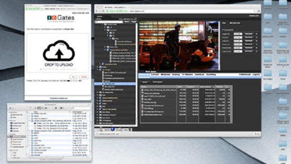Click the Reset button beside Library search
The height and width of the screenshot is (164, 291).
click(x=127, y=22)
